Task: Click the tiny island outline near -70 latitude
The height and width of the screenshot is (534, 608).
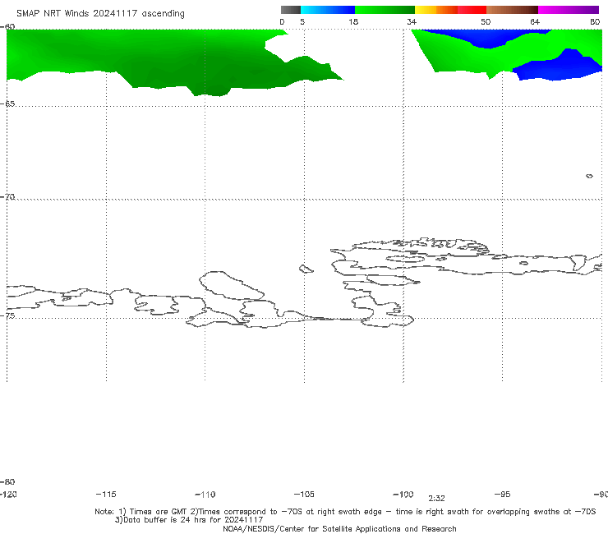Action: coord(589,176)
